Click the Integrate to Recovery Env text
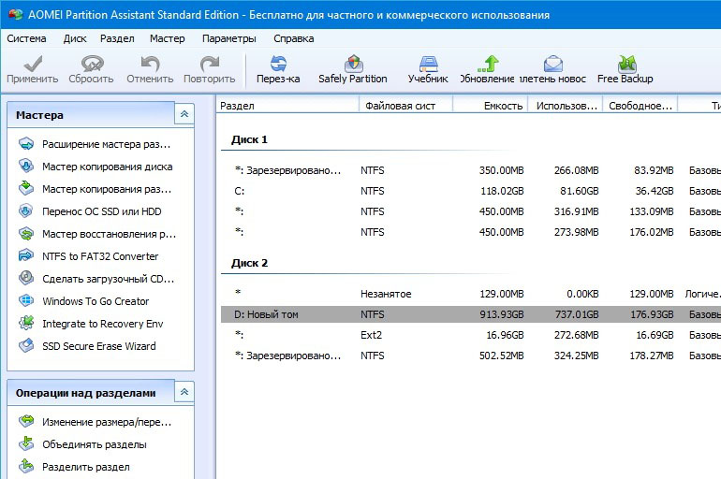 click(x=103, y=324)
